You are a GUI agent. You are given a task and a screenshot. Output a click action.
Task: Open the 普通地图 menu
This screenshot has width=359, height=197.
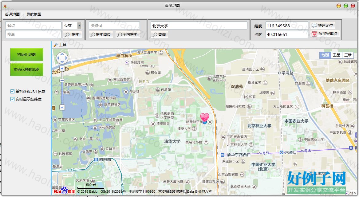tap(12, 14)
